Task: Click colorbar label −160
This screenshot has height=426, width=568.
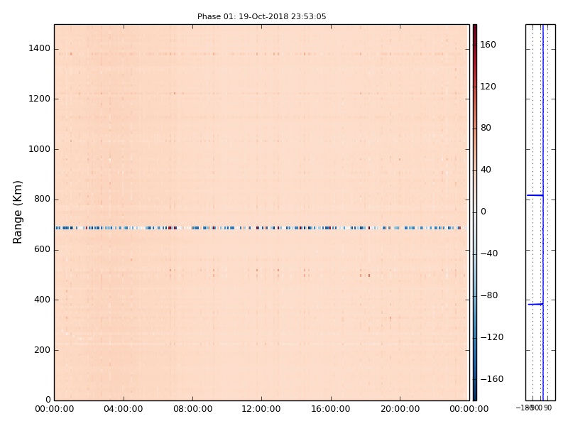Action: click(x=491, y=379)
